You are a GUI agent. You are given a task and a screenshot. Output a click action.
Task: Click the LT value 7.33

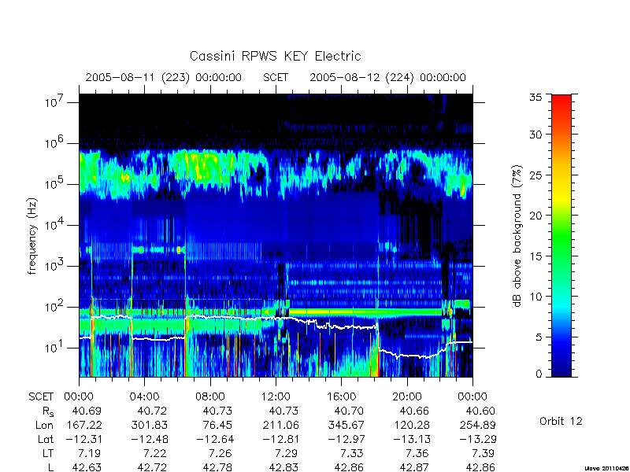(351, 453)
